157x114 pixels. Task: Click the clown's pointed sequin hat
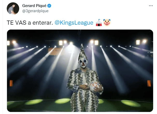click(82, 52)
